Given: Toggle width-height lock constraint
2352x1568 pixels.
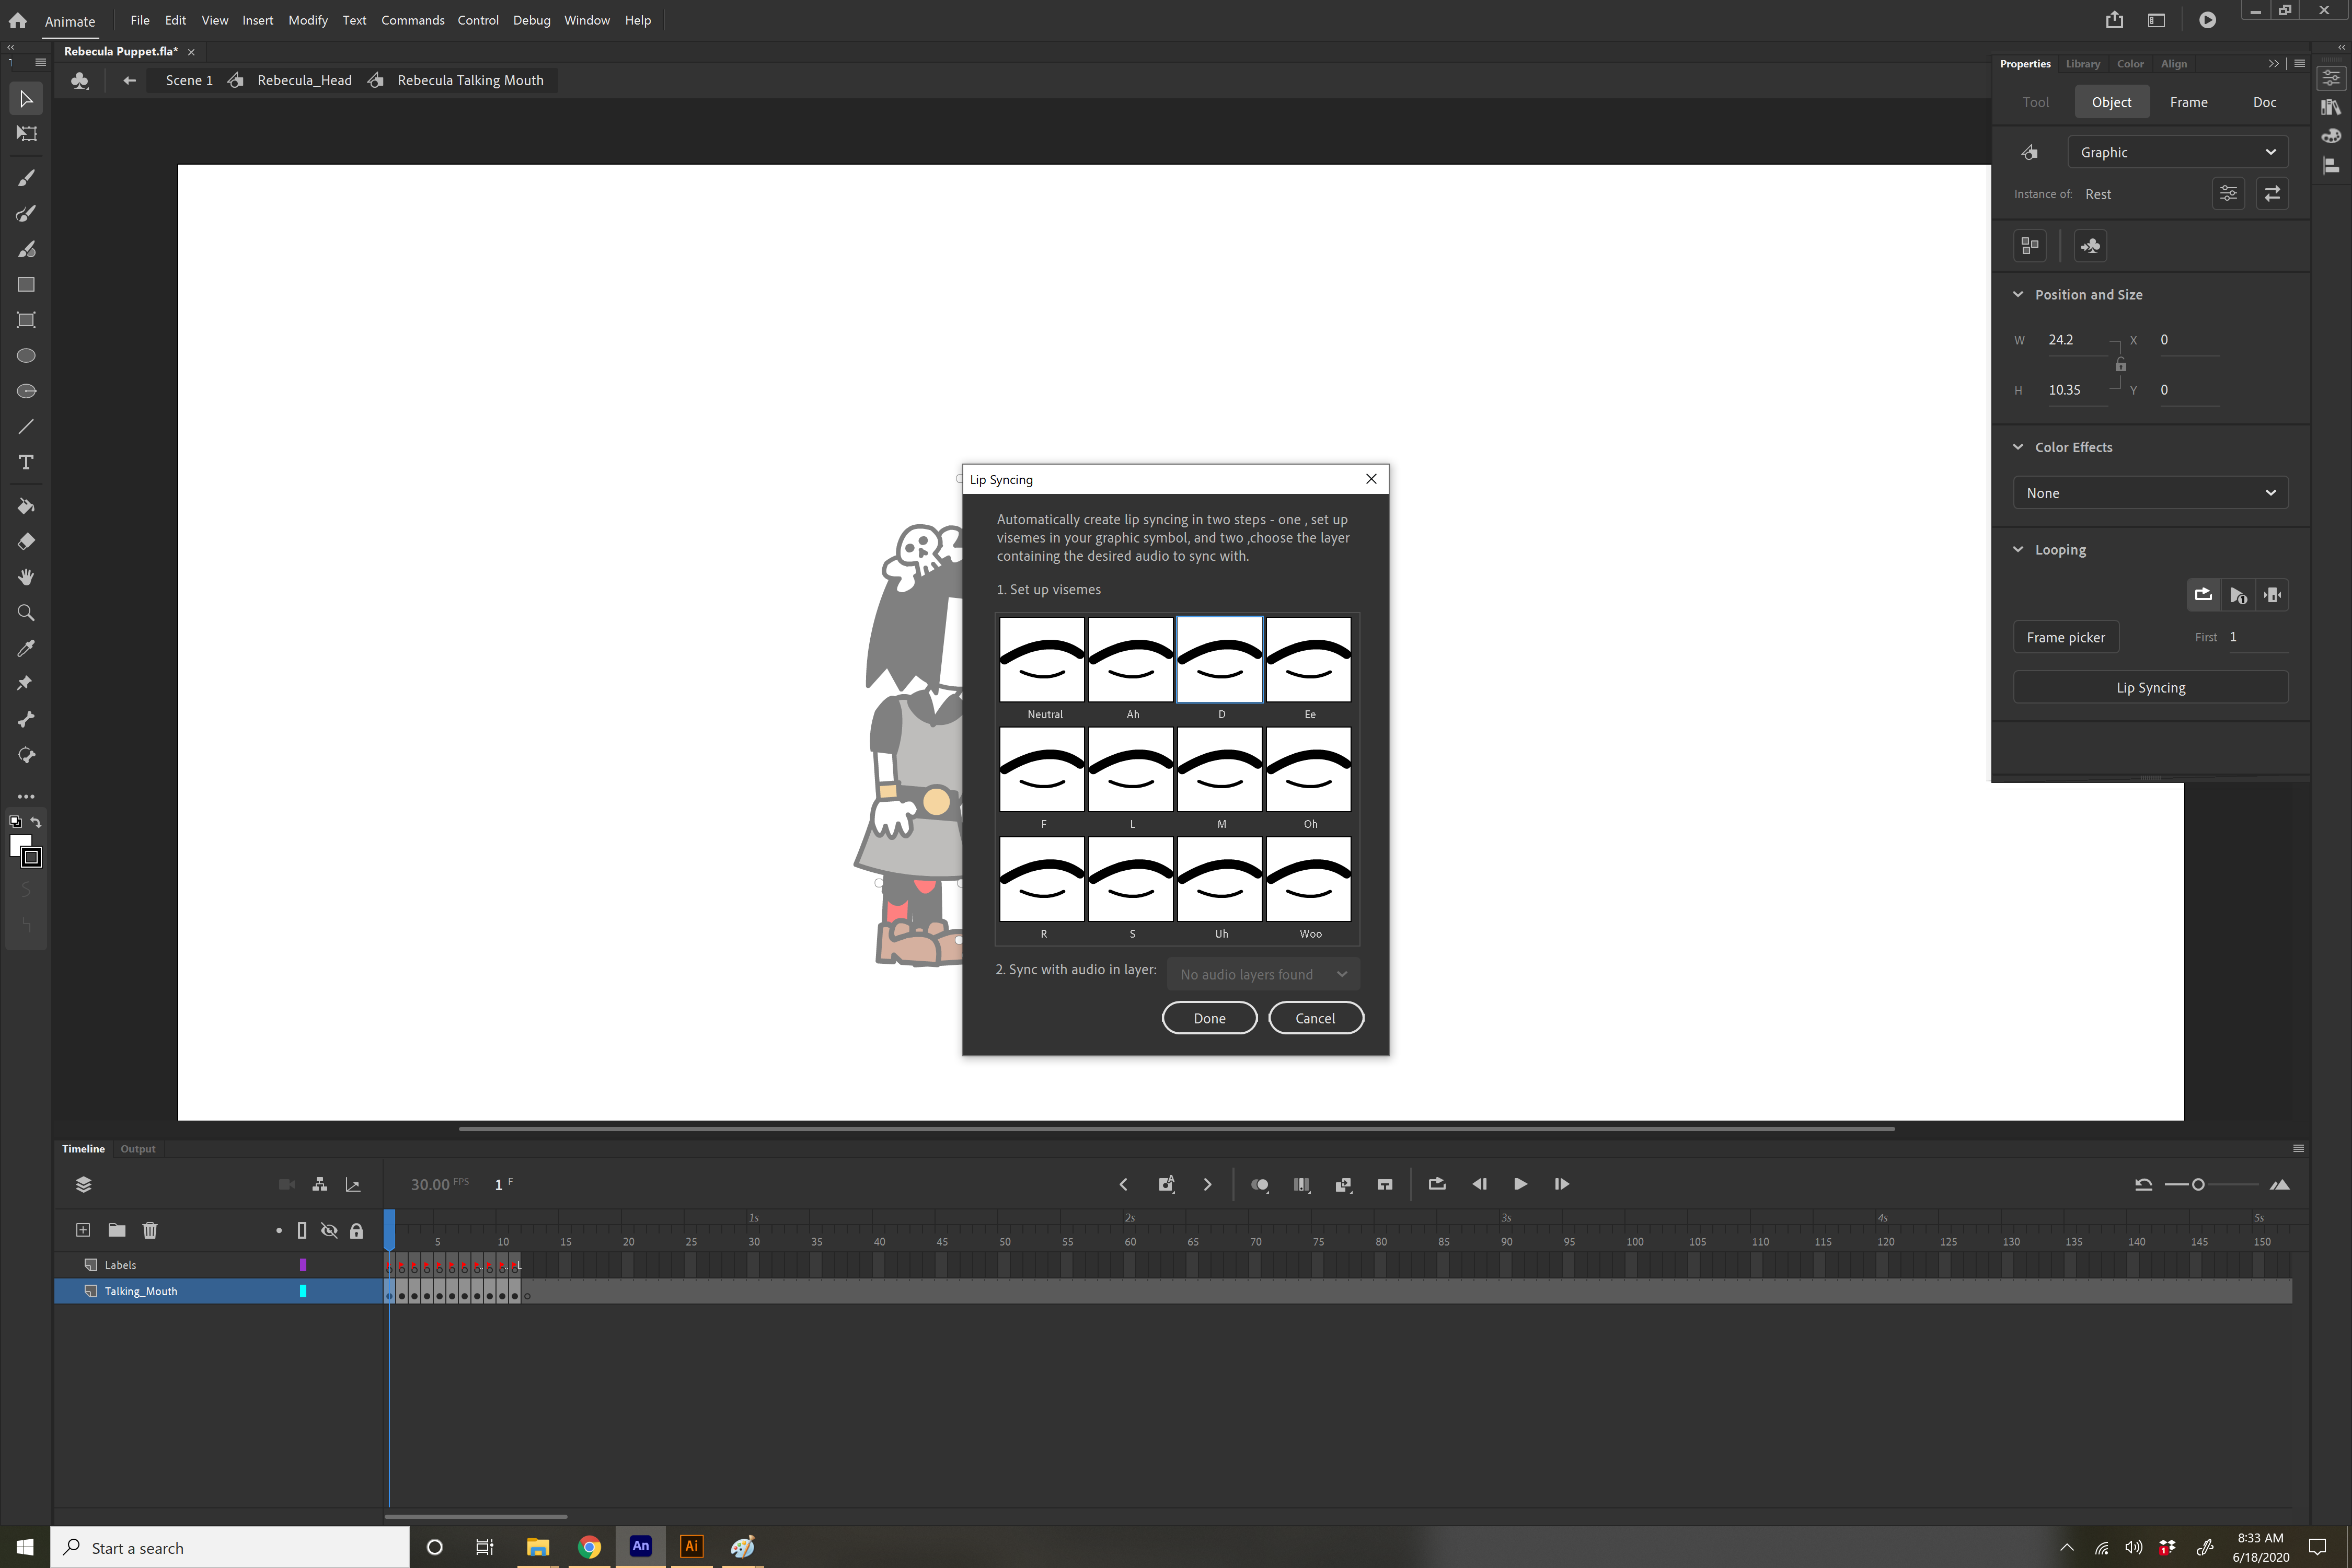Looking at the screenshot, I should (x=2120, y=365).
